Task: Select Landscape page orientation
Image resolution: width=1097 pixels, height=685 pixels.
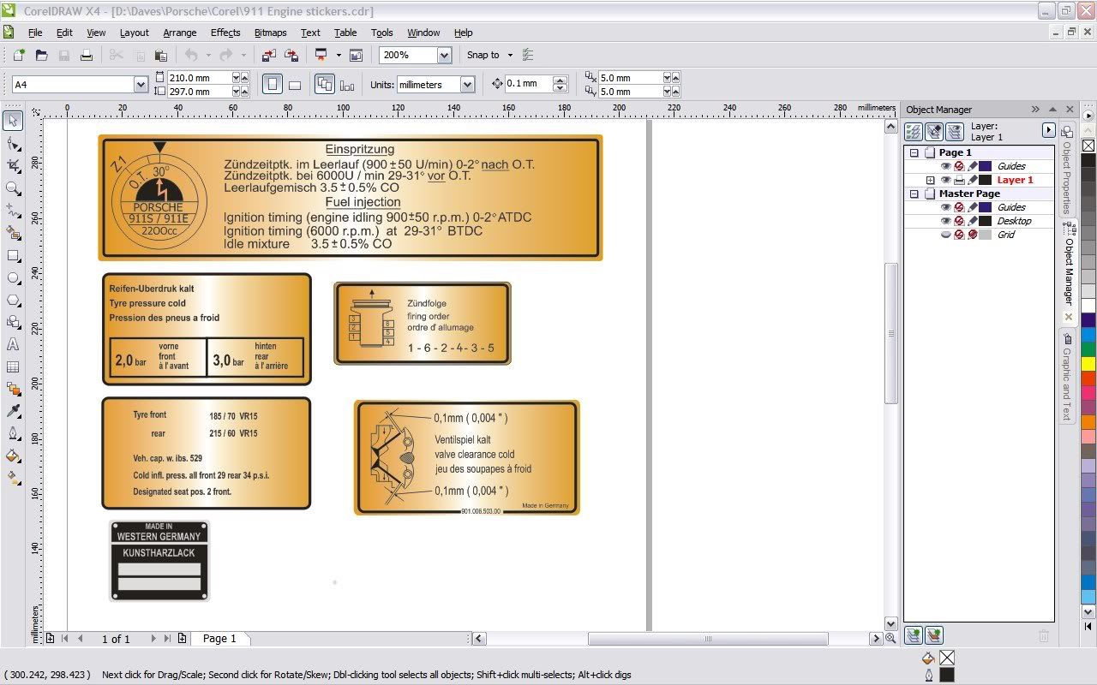Action: [x=294, y=84]
